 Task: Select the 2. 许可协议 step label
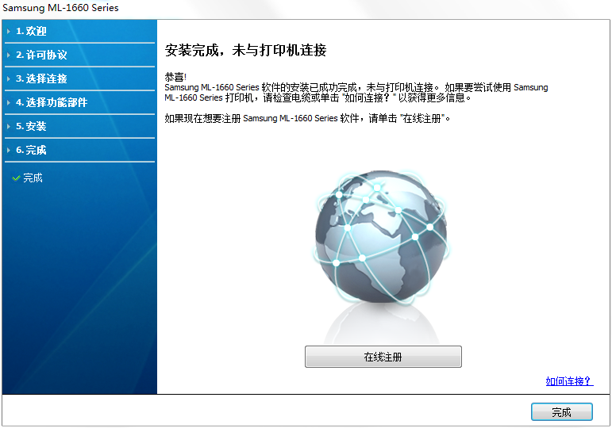(x=41, y=55)
